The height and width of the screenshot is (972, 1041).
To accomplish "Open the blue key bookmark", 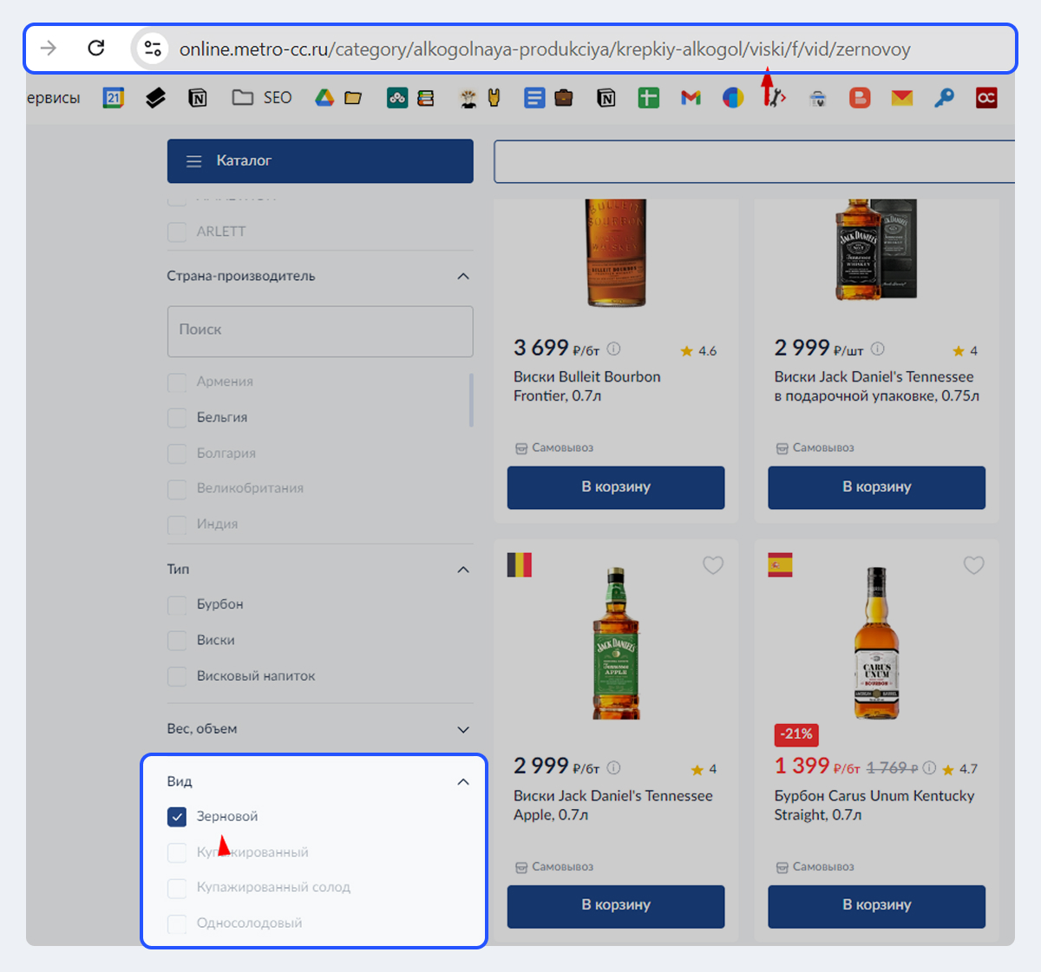I will 944,98.
